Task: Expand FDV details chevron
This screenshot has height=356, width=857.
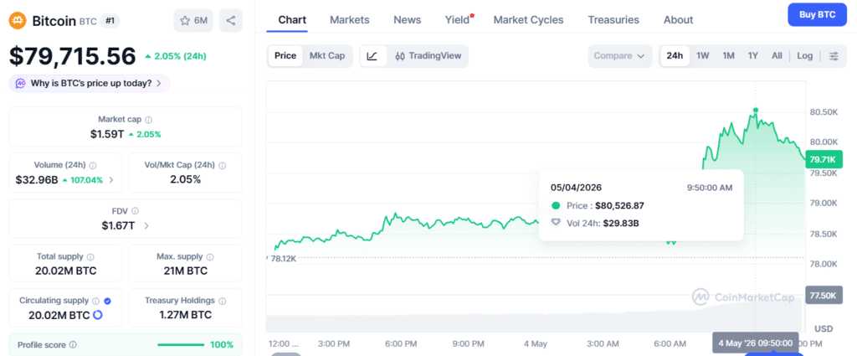Action: (146, 225)
